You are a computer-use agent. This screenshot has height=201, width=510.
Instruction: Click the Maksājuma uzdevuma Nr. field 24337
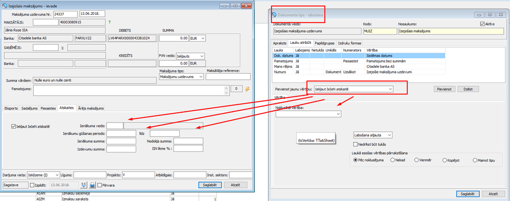click(65, 14)
